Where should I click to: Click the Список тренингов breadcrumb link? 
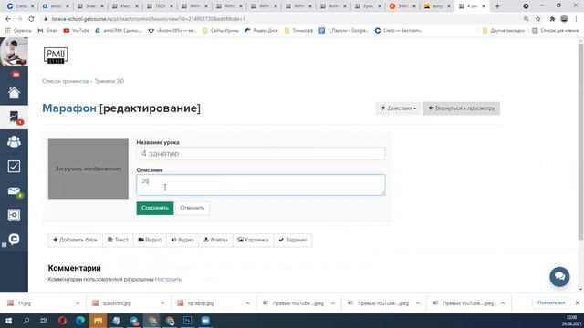pyautogui.click(x=65, y=81)
